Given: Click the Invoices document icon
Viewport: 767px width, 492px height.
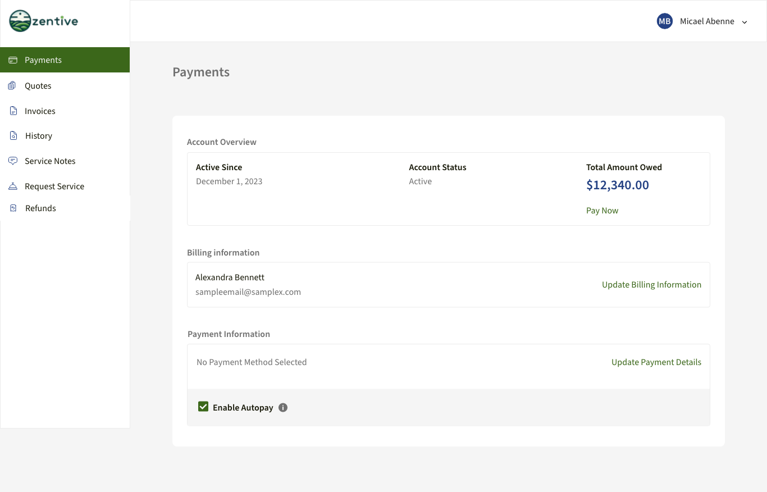Looking at the screenshot, I should click(13, 111).
